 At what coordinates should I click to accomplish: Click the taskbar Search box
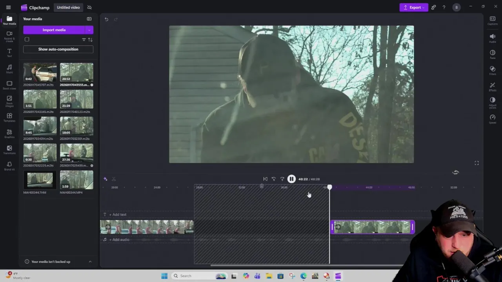point(199,276)
